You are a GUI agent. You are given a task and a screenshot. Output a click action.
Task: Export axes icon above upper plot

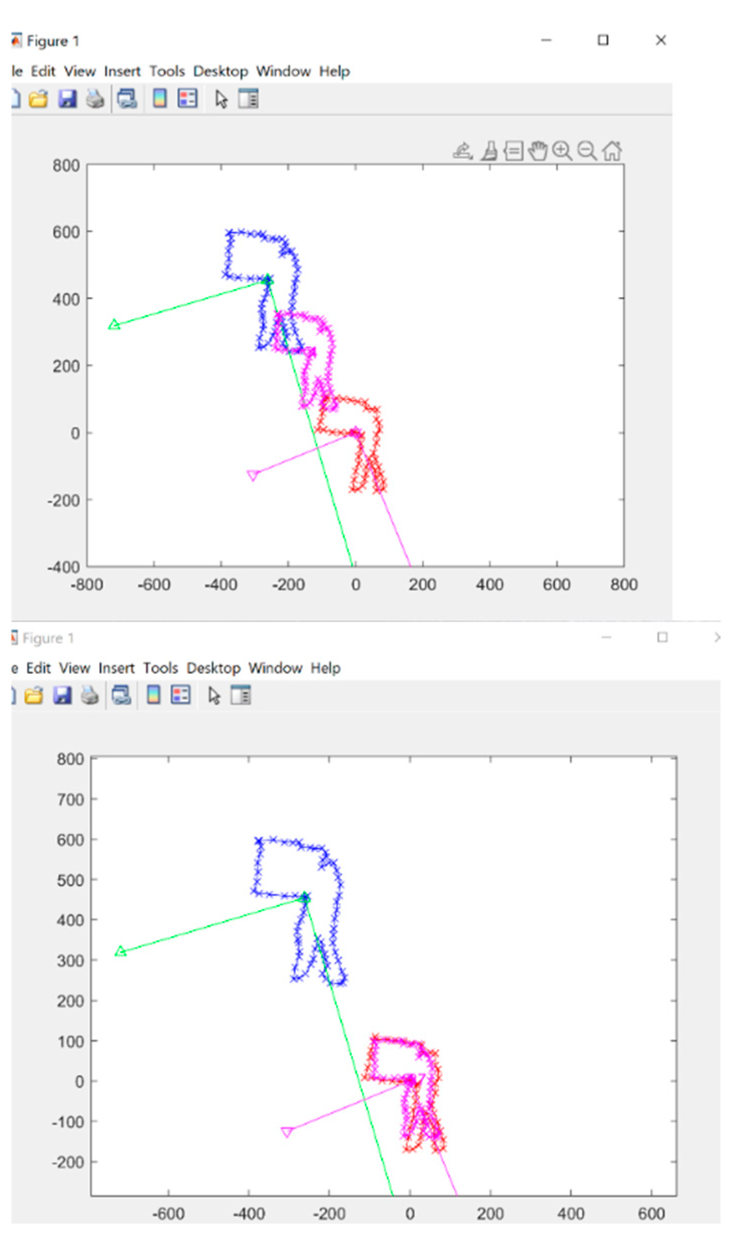[x=463, y=151]
